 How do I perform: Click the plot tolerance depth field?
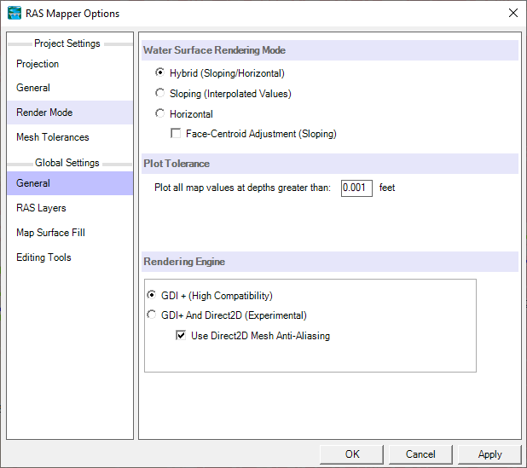tap(356, 188)
